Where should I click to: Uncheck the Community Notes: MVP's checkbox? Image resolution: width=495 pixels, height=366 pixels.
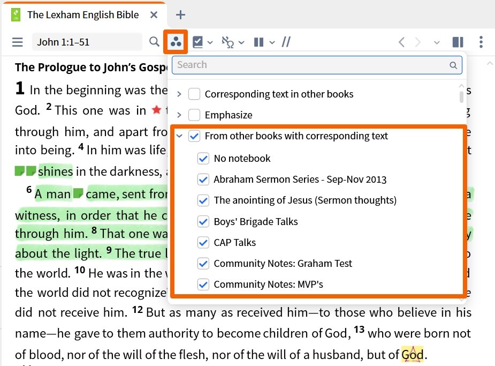click(x=203, y=285)
